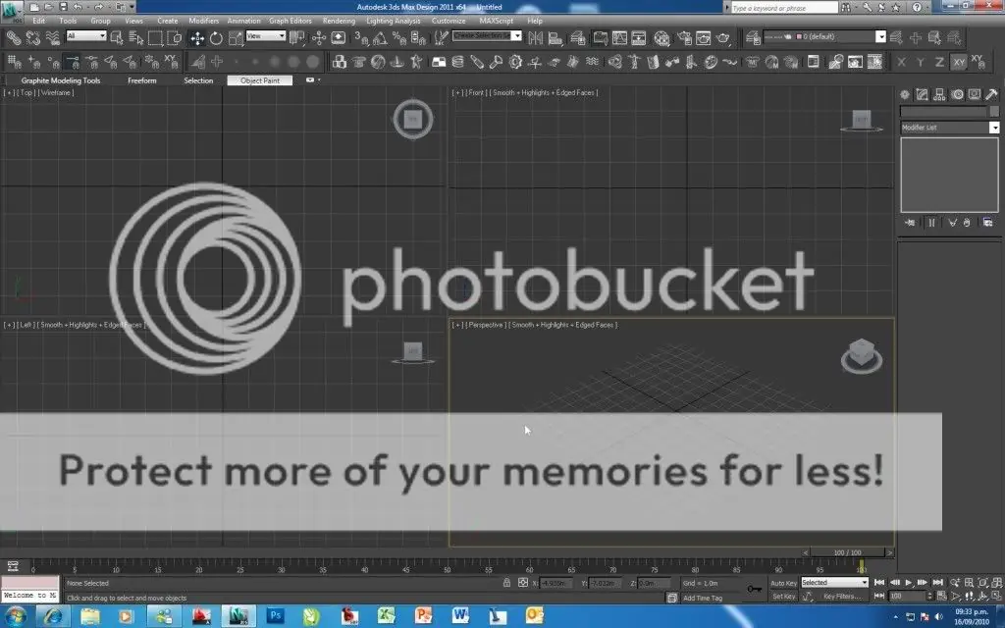The width and height of the screenshot is (1005, 628).
Task: Open the Named Selection Sets dropdown
Action: click(487, 36)
